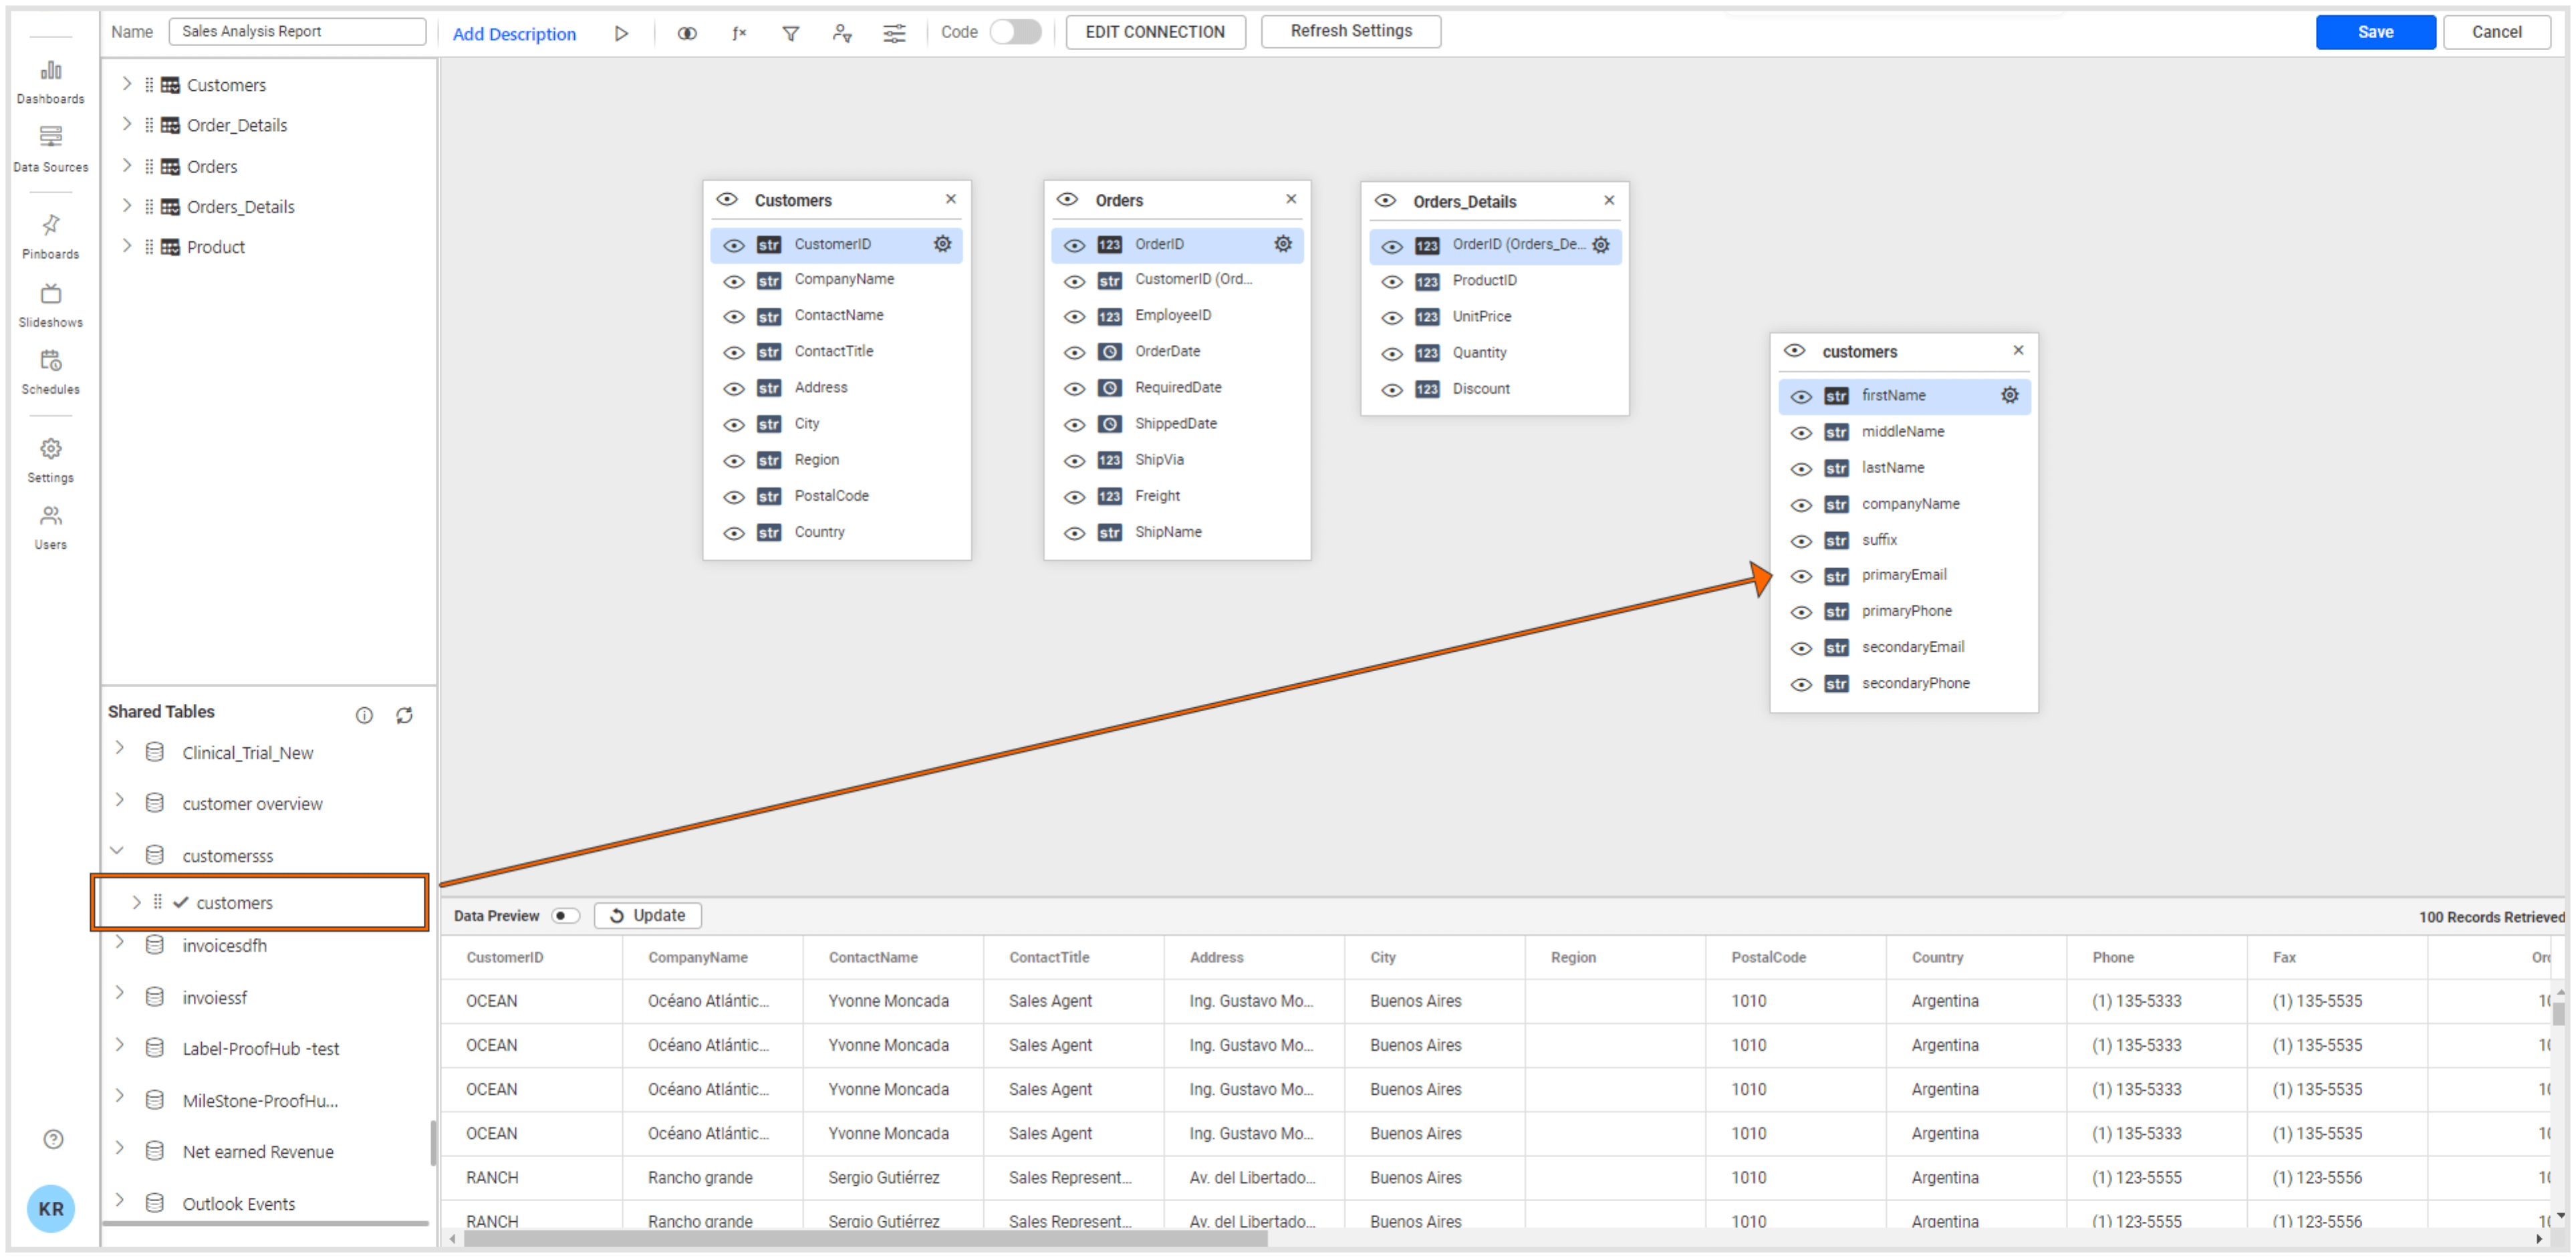Enable the Code toggle
2576x1258 pixels.
[1016, 32]
